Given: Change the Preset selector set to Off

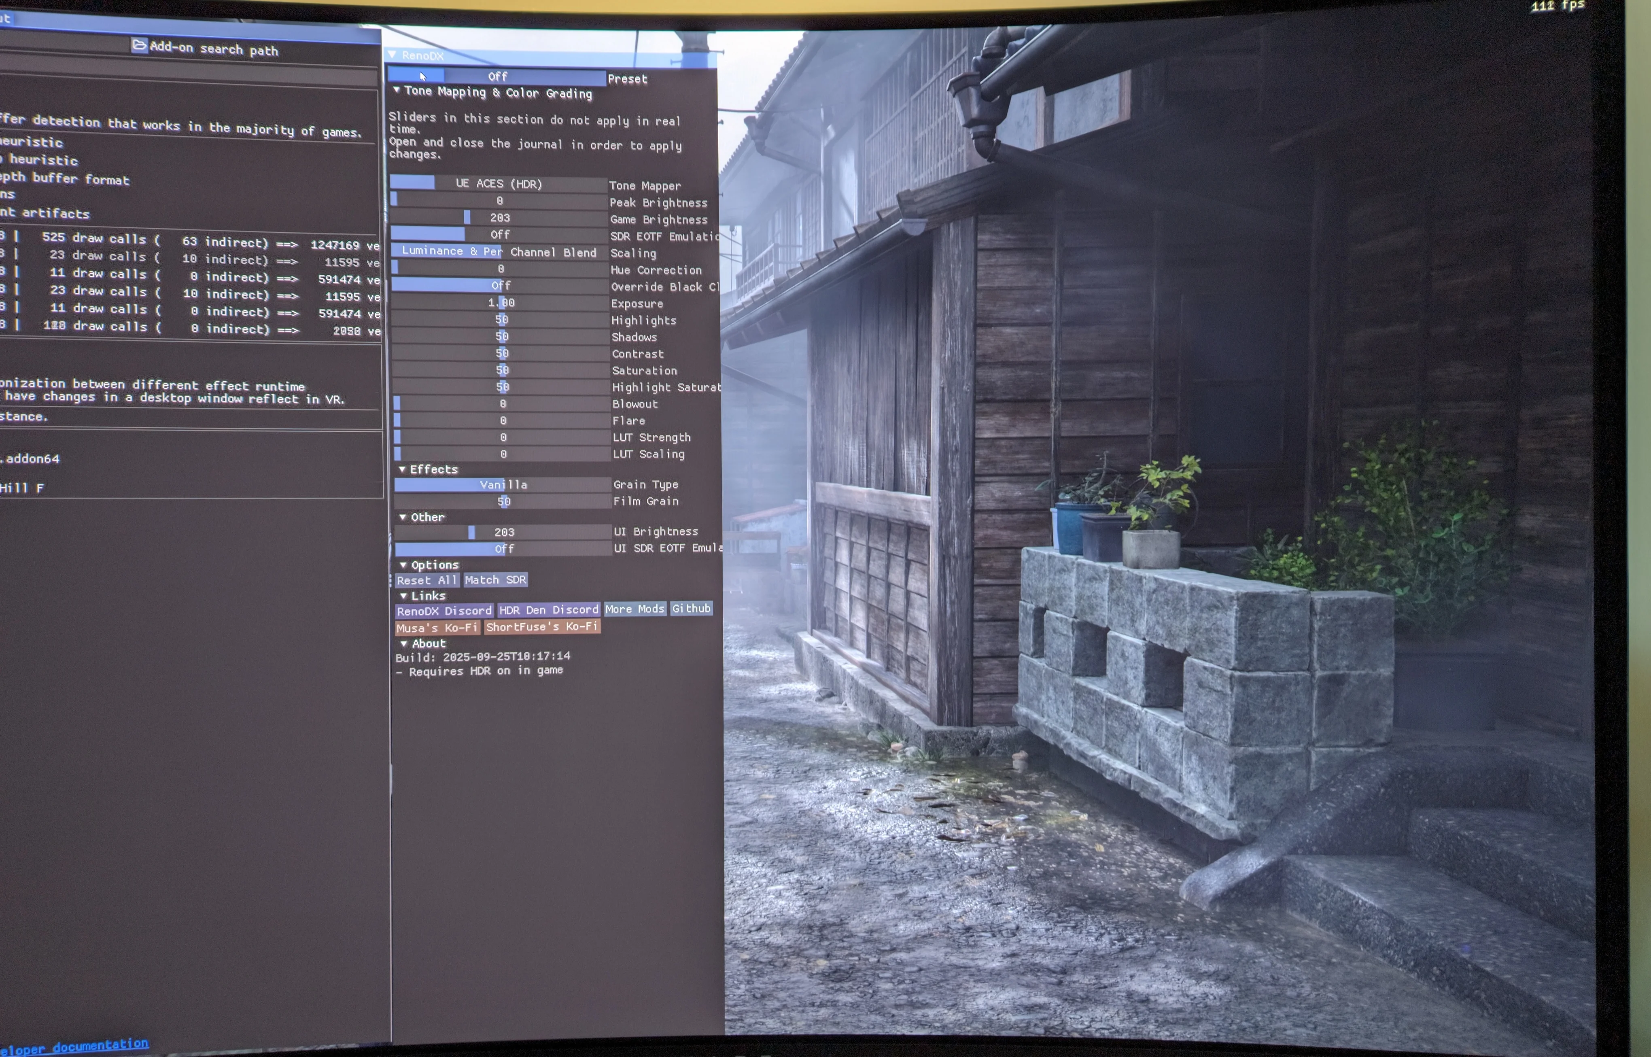Looking at the screenshot, I should 497,76.
